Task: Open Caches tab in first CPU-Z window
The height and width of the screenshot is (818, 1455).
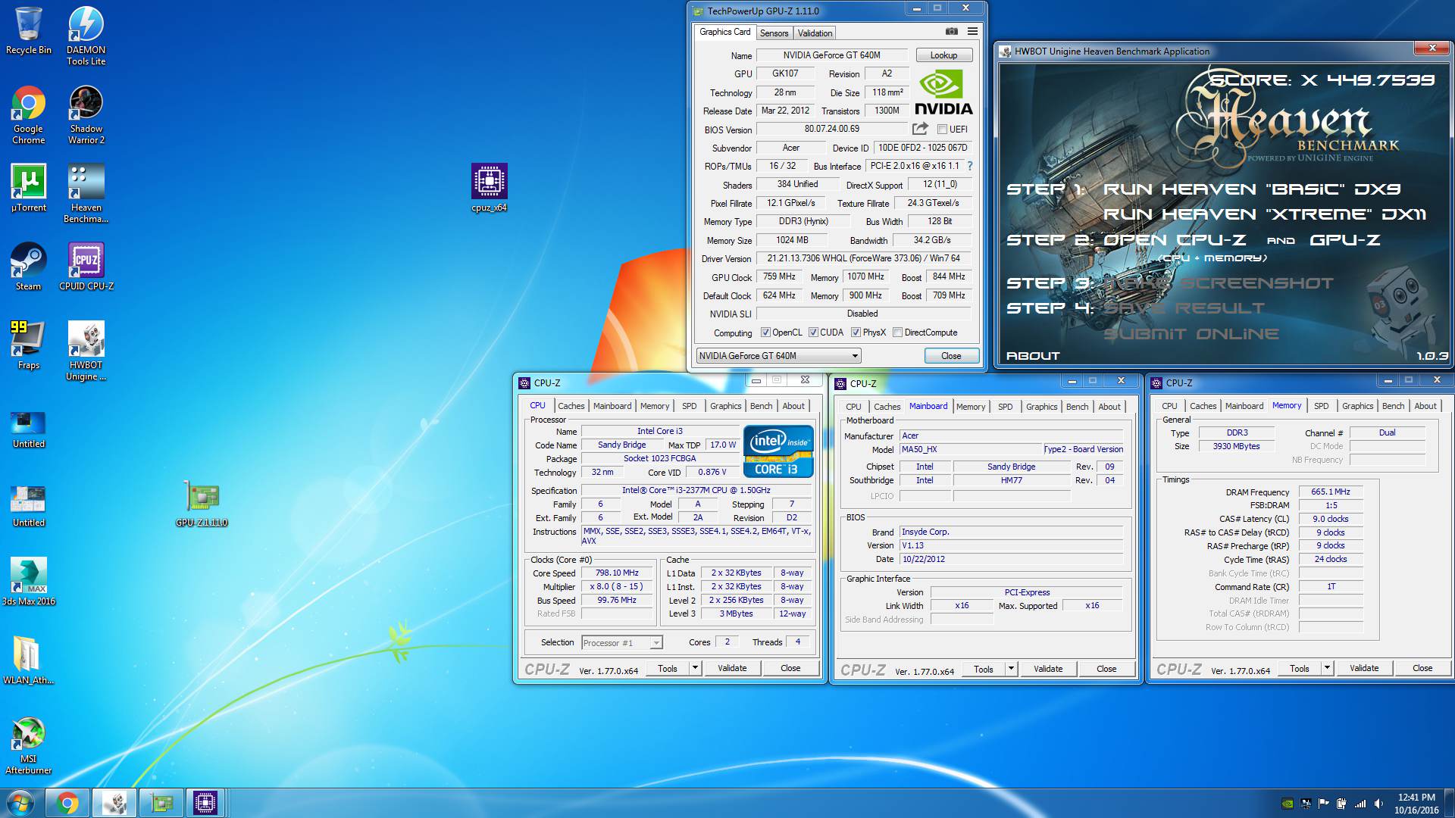Action: pos(571,406)
